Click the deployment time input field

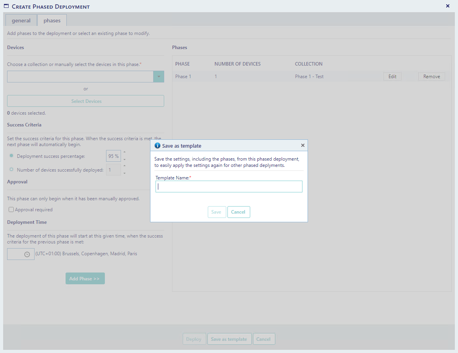21,254
